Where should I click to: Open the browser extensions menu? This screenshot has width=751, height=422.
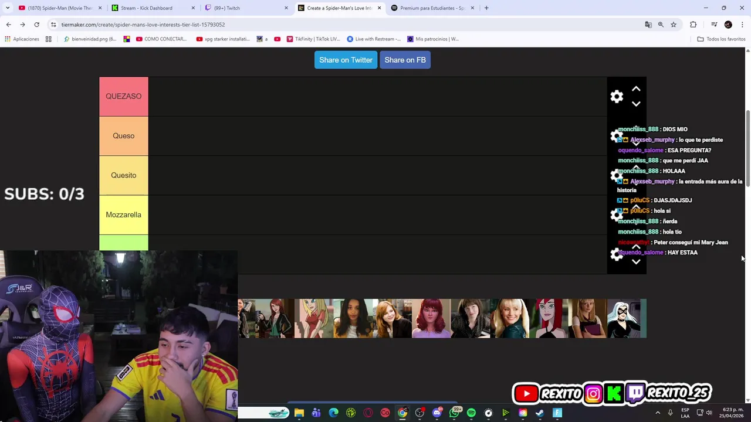(x=694, y=25)
